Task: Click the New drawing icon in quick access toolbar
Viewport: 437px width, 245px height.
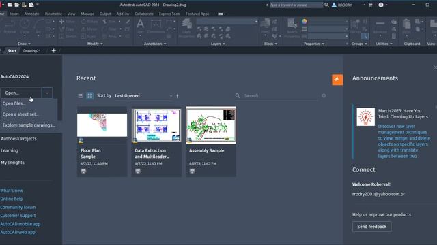Action: 10,5
